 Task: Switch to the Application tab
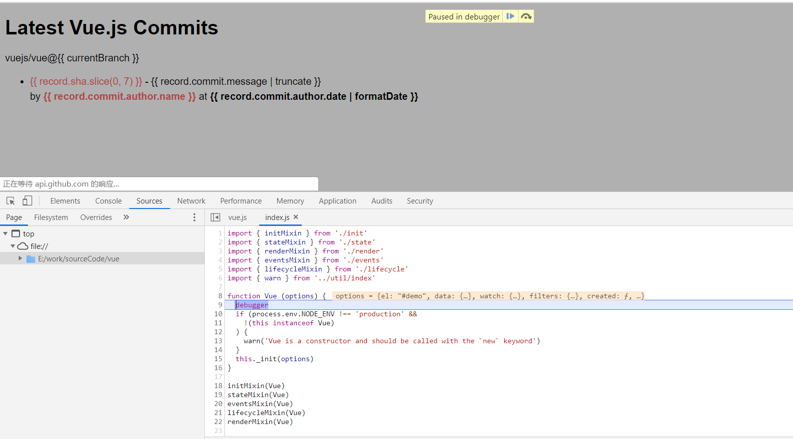338,201
